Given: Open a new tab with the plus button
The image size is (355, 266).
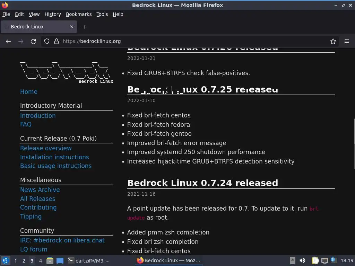Looking at the screenshot, I should [85, 27].
